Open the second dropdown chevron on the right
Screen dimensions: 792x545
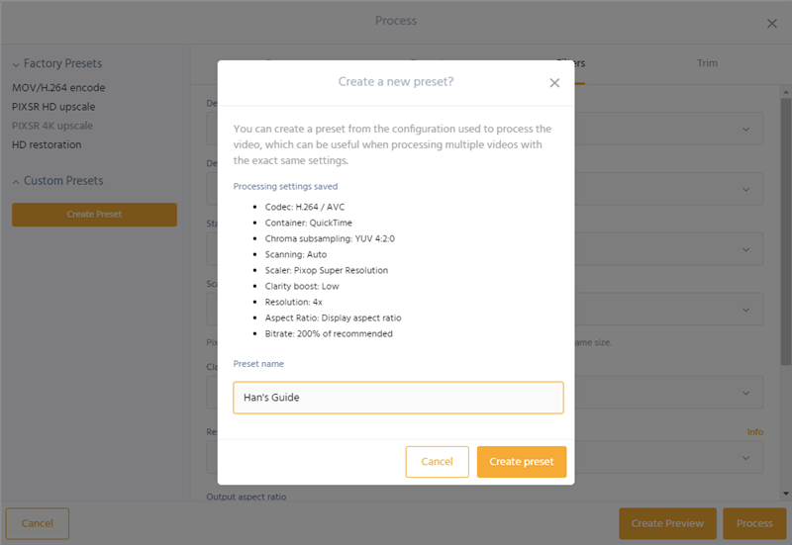(x=746, y=189)
